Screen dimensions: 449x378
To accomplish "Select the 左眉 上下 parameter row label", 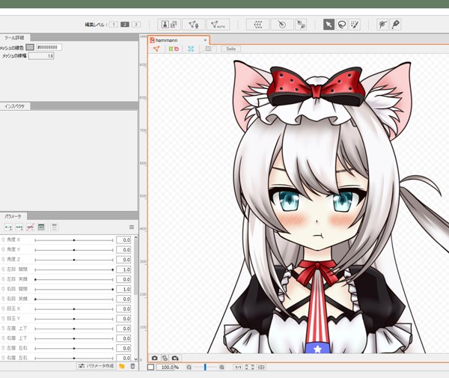I will point(17,329).
